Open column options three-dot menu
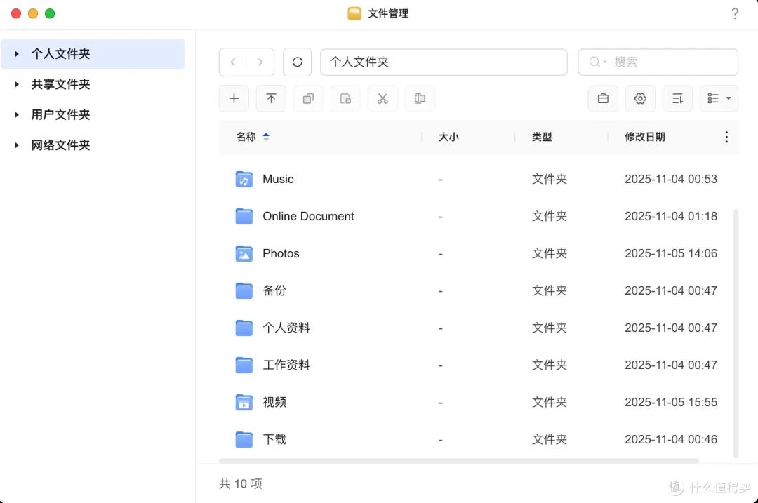 [x=726, y=137]
